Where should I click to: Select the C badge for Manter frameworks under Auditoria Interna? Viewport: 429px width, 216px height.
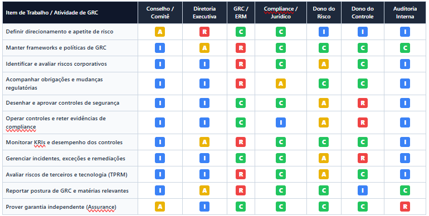pos(405,48)
